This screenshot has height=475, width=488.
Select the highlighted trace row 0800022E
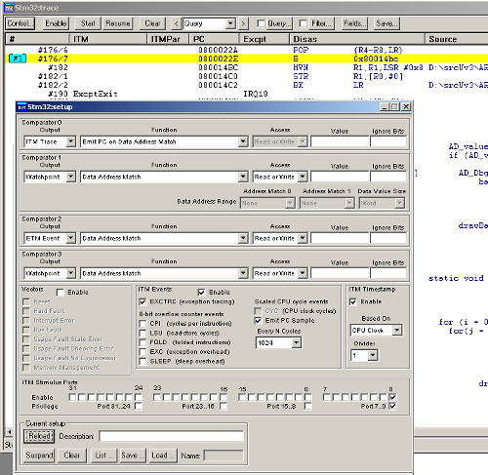pos(246,59)
